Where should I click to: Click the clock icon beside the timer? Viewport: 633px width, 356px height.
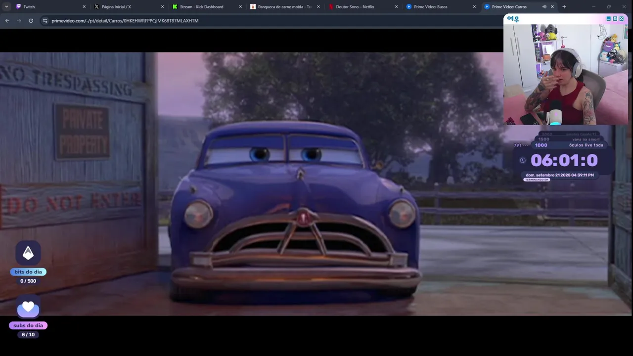[x=523, y=160]
